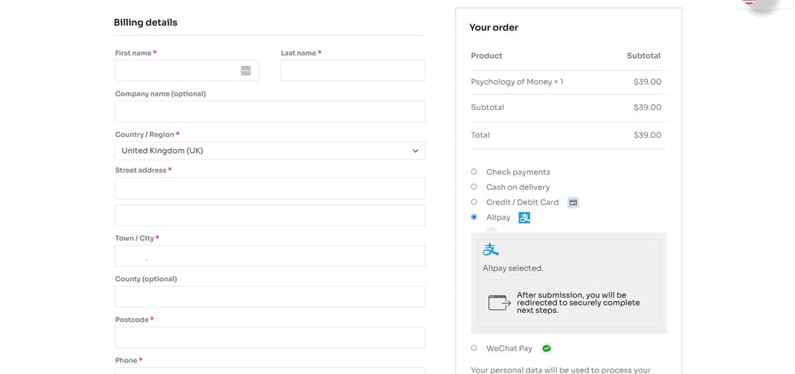This screenshot has height=374, width=795.
Task: Click the credit card icon beside Credit / Debit Card
Action: tap(573, 203)
